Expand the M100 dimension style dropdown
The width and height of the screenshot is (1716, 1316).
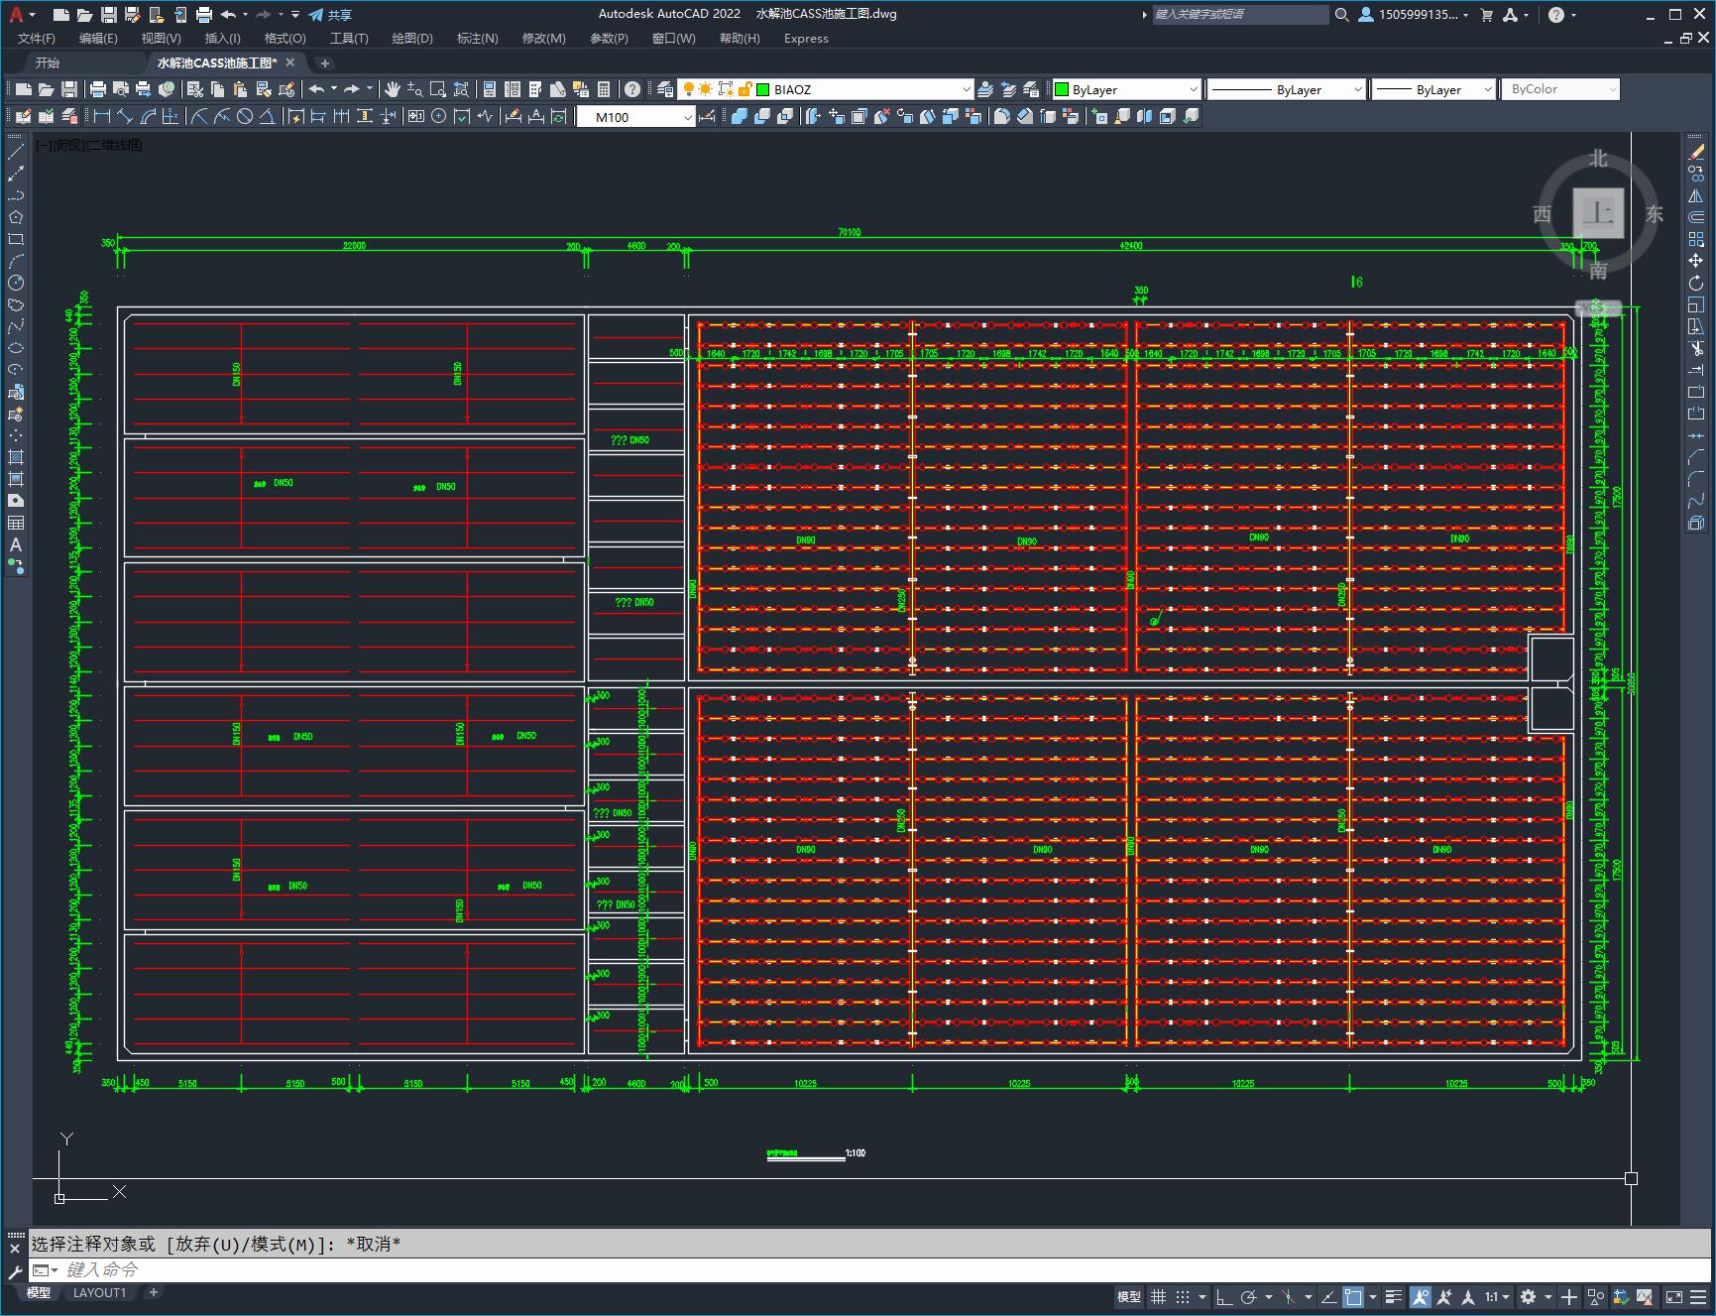pos(635,117)
